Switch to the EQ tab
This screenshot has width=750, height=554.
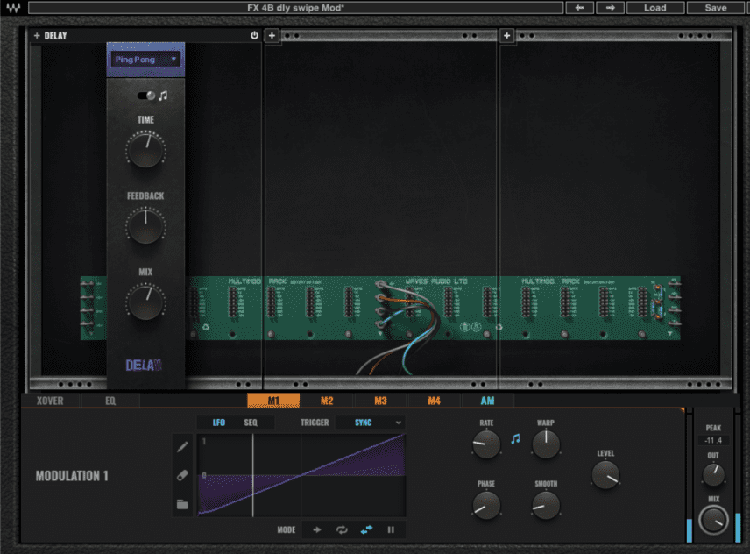110,401
